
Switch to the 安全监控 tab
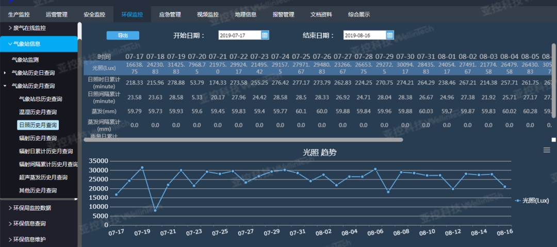[x=94, y=15]
